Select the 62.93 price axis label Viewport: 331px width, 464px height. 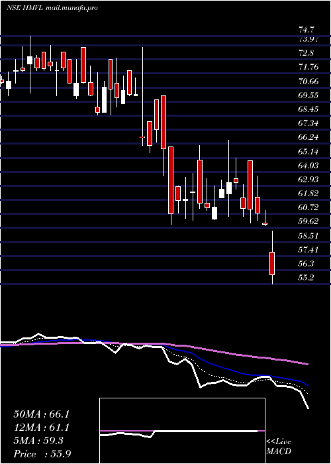[308, 180]
